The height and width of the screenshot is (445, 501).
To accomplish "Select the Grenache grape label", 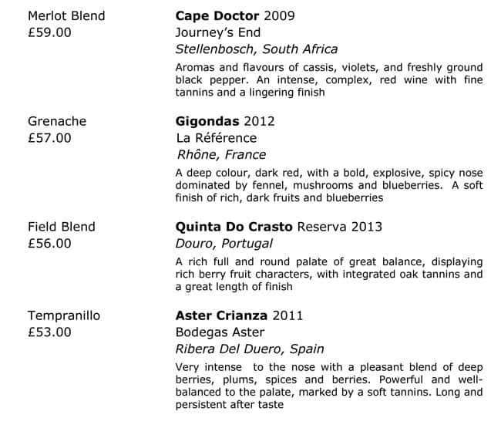I will click(x=57, y=121).
